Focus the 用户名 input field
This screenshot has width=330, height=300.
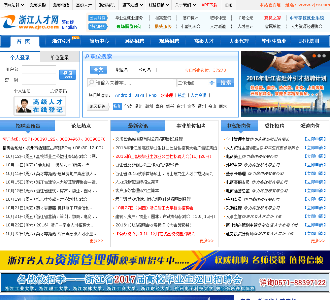pos(39,70)
